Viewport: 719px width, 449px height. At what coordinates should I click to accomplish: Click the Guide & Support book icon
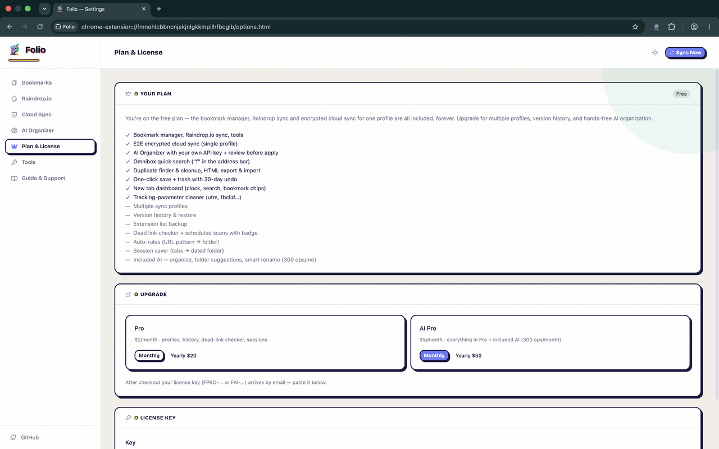click(14, 178)
